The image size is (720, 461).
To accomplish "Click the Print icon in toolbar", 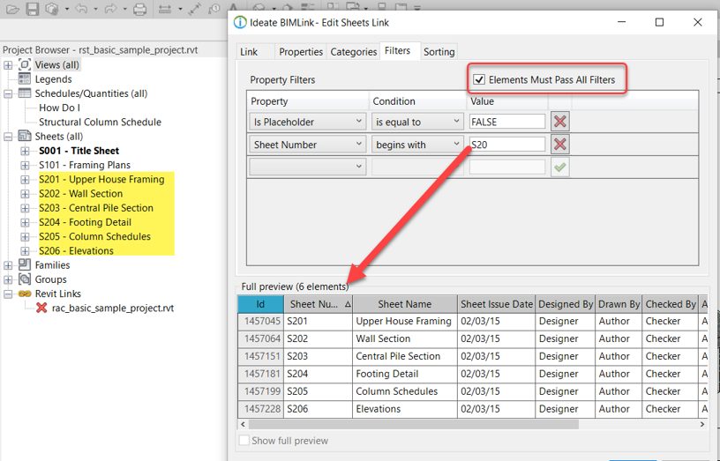I will (139, 9).
